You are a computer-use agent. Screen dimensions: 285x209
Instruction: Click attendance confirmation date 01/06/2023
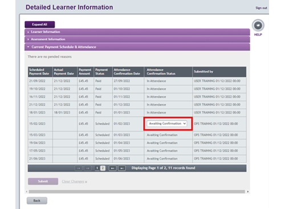[122, 159]
